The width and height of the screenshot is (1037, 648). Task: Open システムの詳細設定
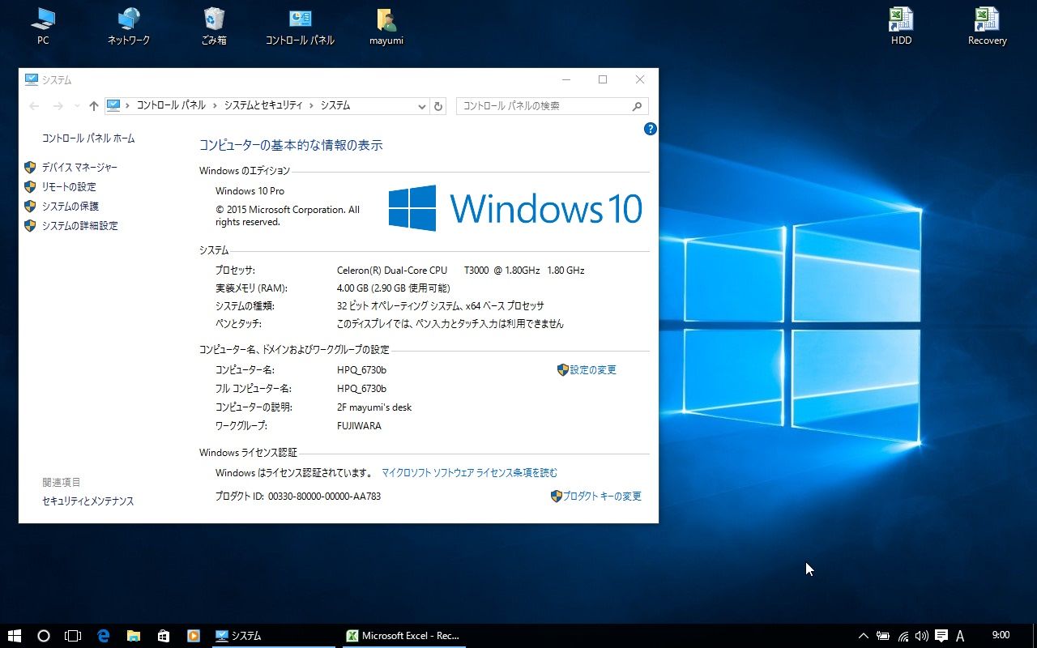coord(80,226)
